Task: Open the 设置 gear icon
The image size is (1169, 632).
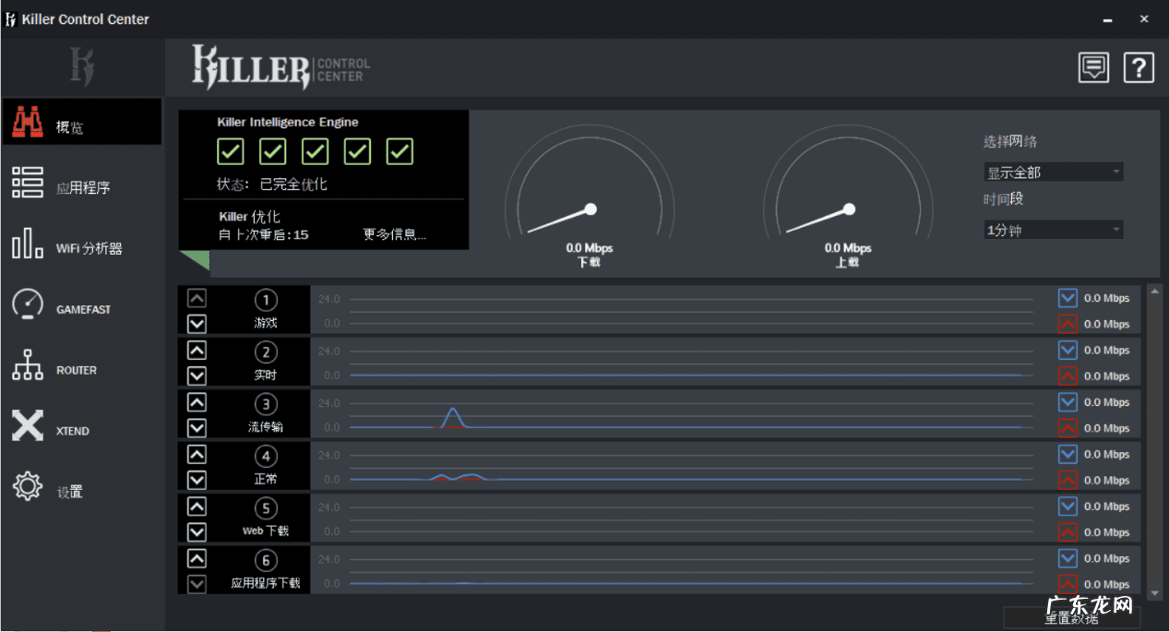Action: point(28,487)
